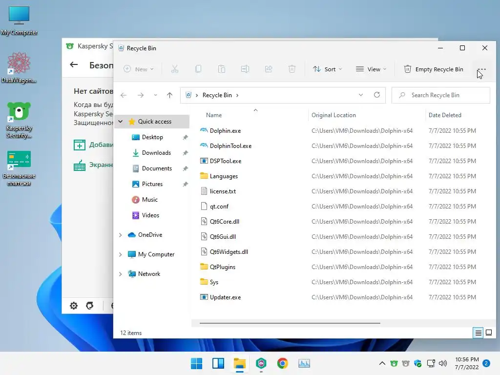
Task: Navigate back in Explorer history
Action: (124, 95)
